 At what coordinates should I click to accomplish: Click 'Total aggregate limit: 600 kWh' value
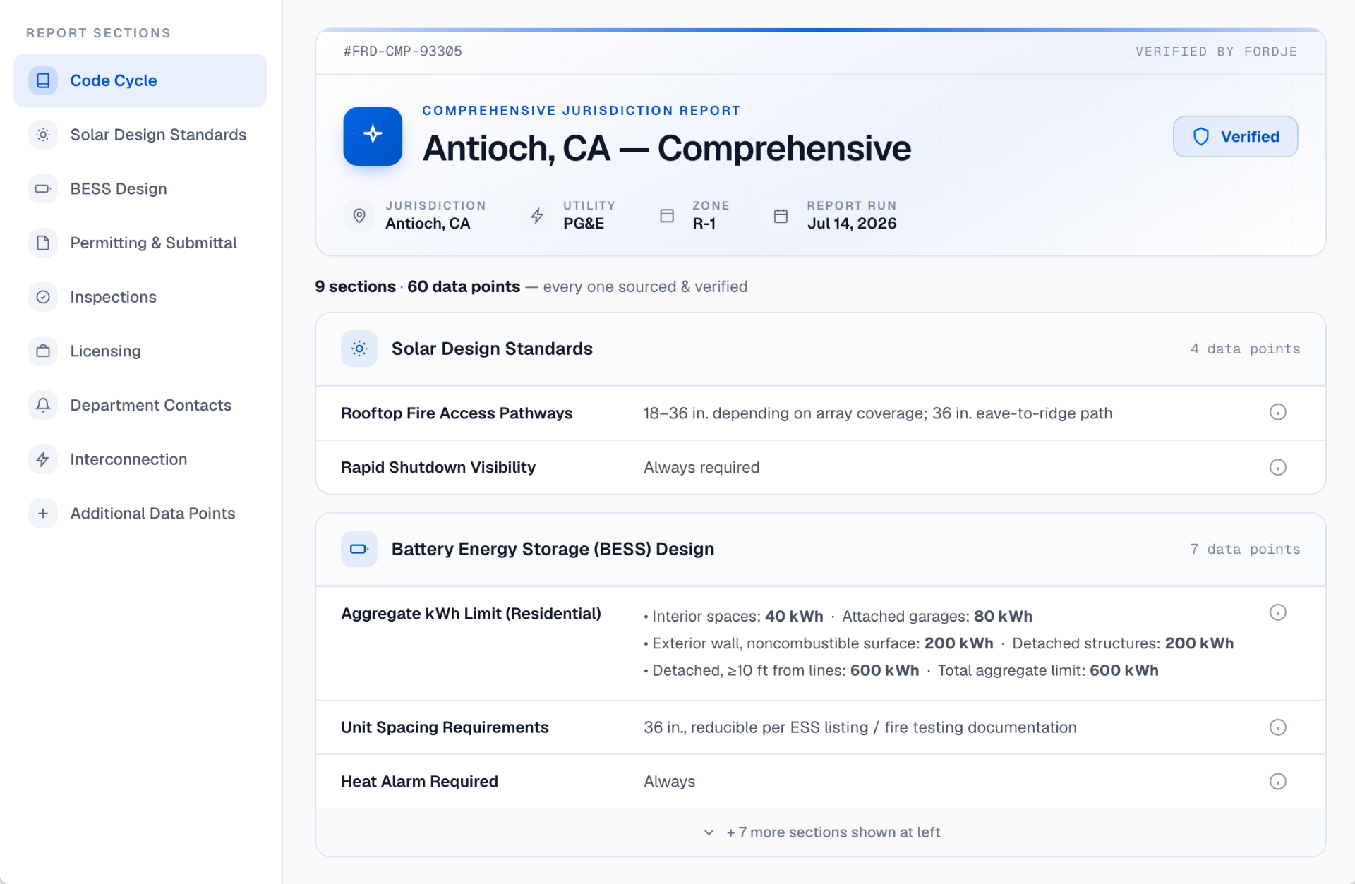[1048, 670]
